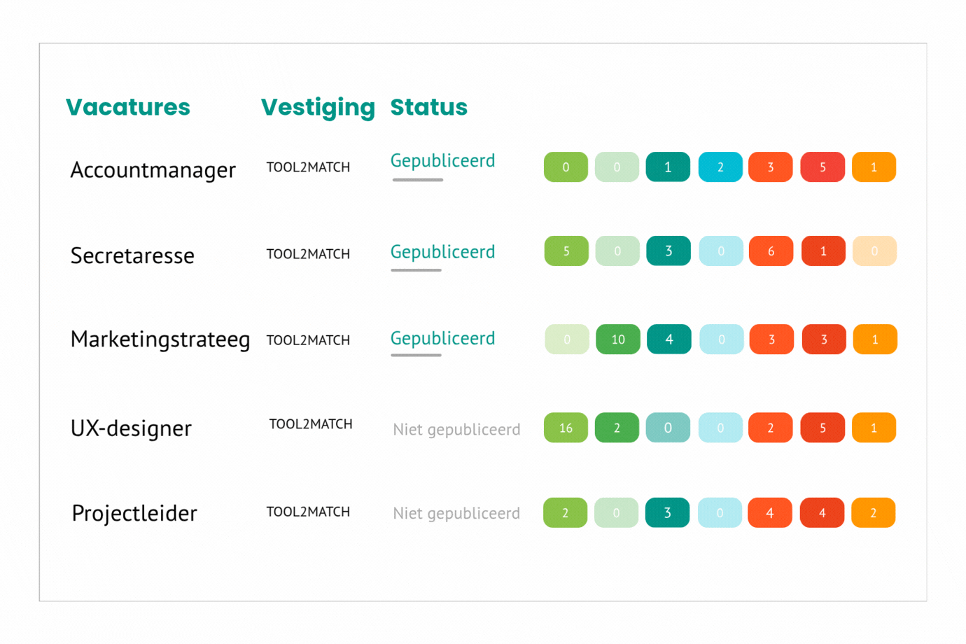Click the red 5 badge for Accountmanager
The image size is (966, 644).
(x=822, y=167)
